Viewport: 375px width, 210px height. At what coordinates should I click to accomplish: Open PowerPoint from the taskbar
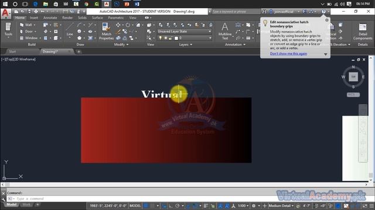pyautogui.click(x=127, y=4)
